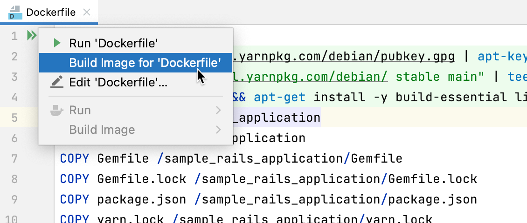
Task: Select Run 'Dockerfile' from the menu
Action: click(136, 43)
